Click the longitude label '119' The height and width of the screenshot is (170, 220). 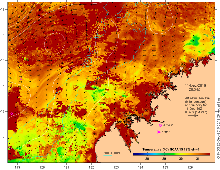tap(17, 167)
